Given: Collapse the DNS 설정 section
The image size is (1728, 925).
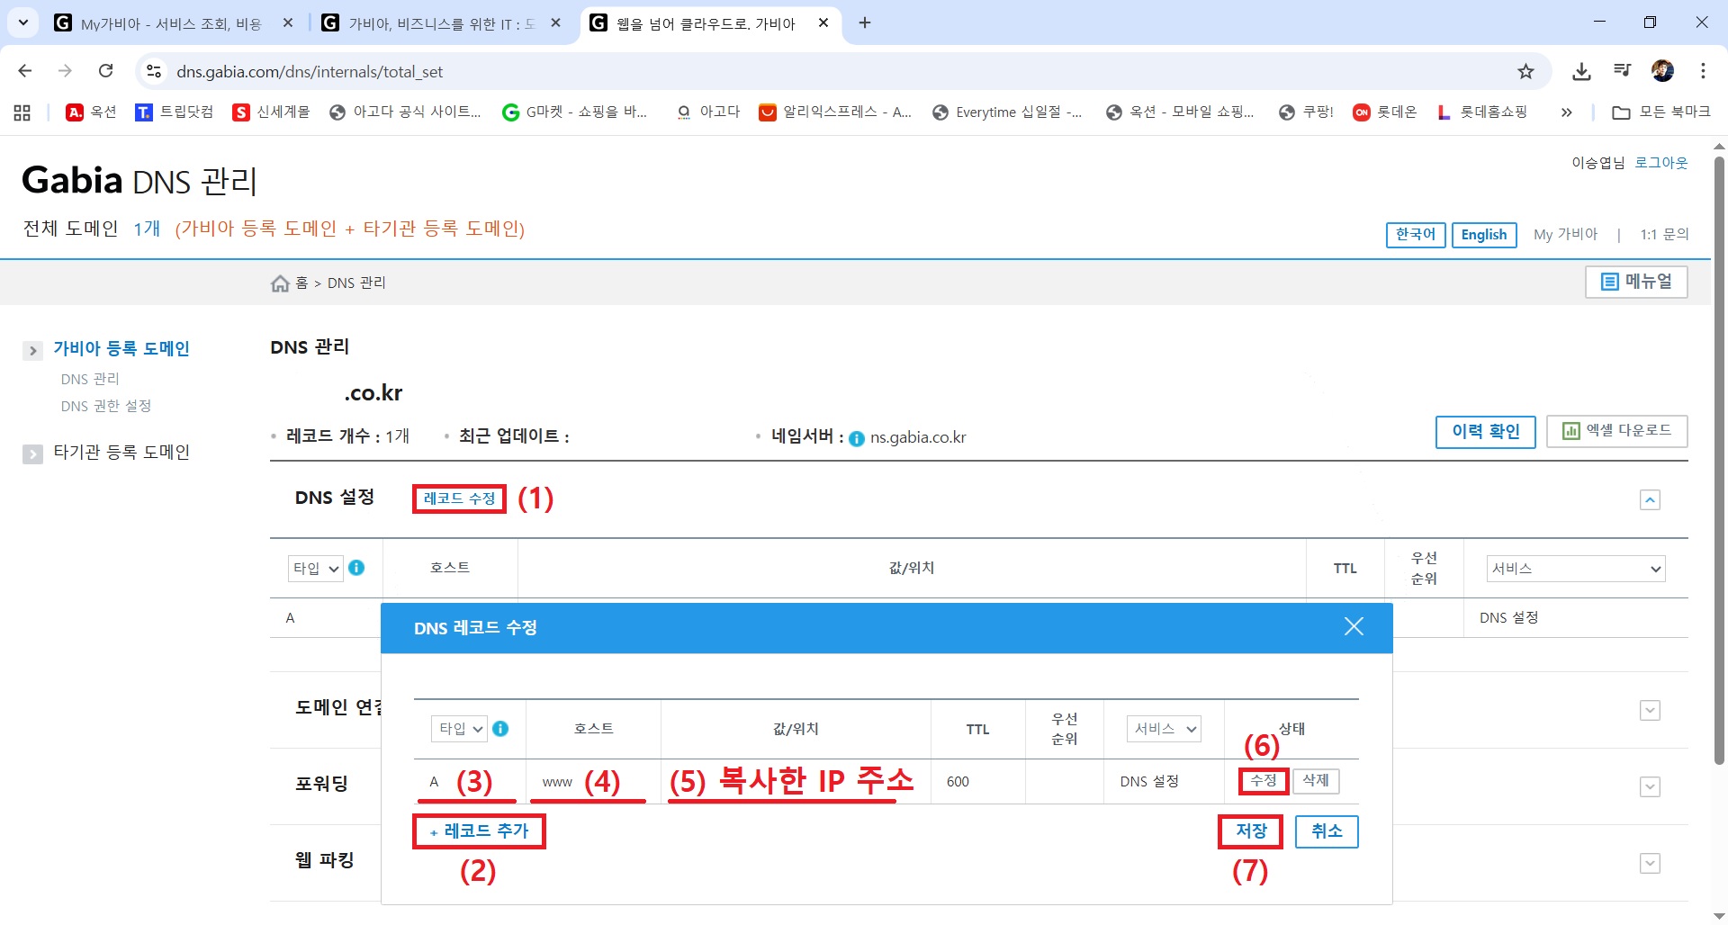Looking at the screenshot, I should (1650, 500).
